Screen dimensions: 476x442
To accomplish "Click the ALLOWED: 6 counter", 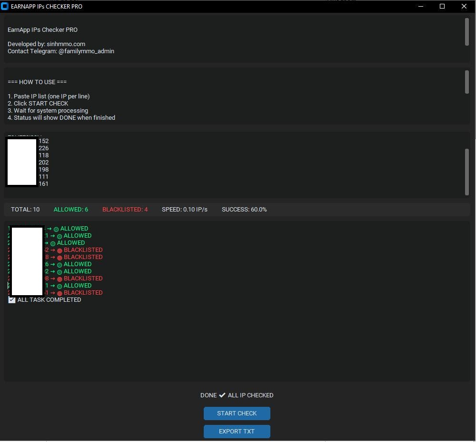I will tap(71, 210).
